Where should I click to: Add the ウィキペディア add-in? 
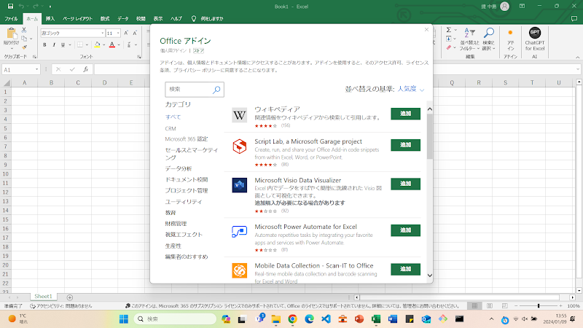pyautogui.click(x=406, y=114)
